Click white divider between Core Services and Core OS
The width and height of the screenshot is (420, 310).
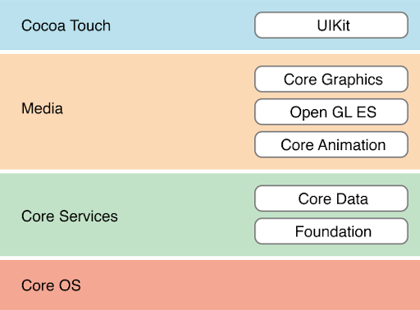(210, 258)
